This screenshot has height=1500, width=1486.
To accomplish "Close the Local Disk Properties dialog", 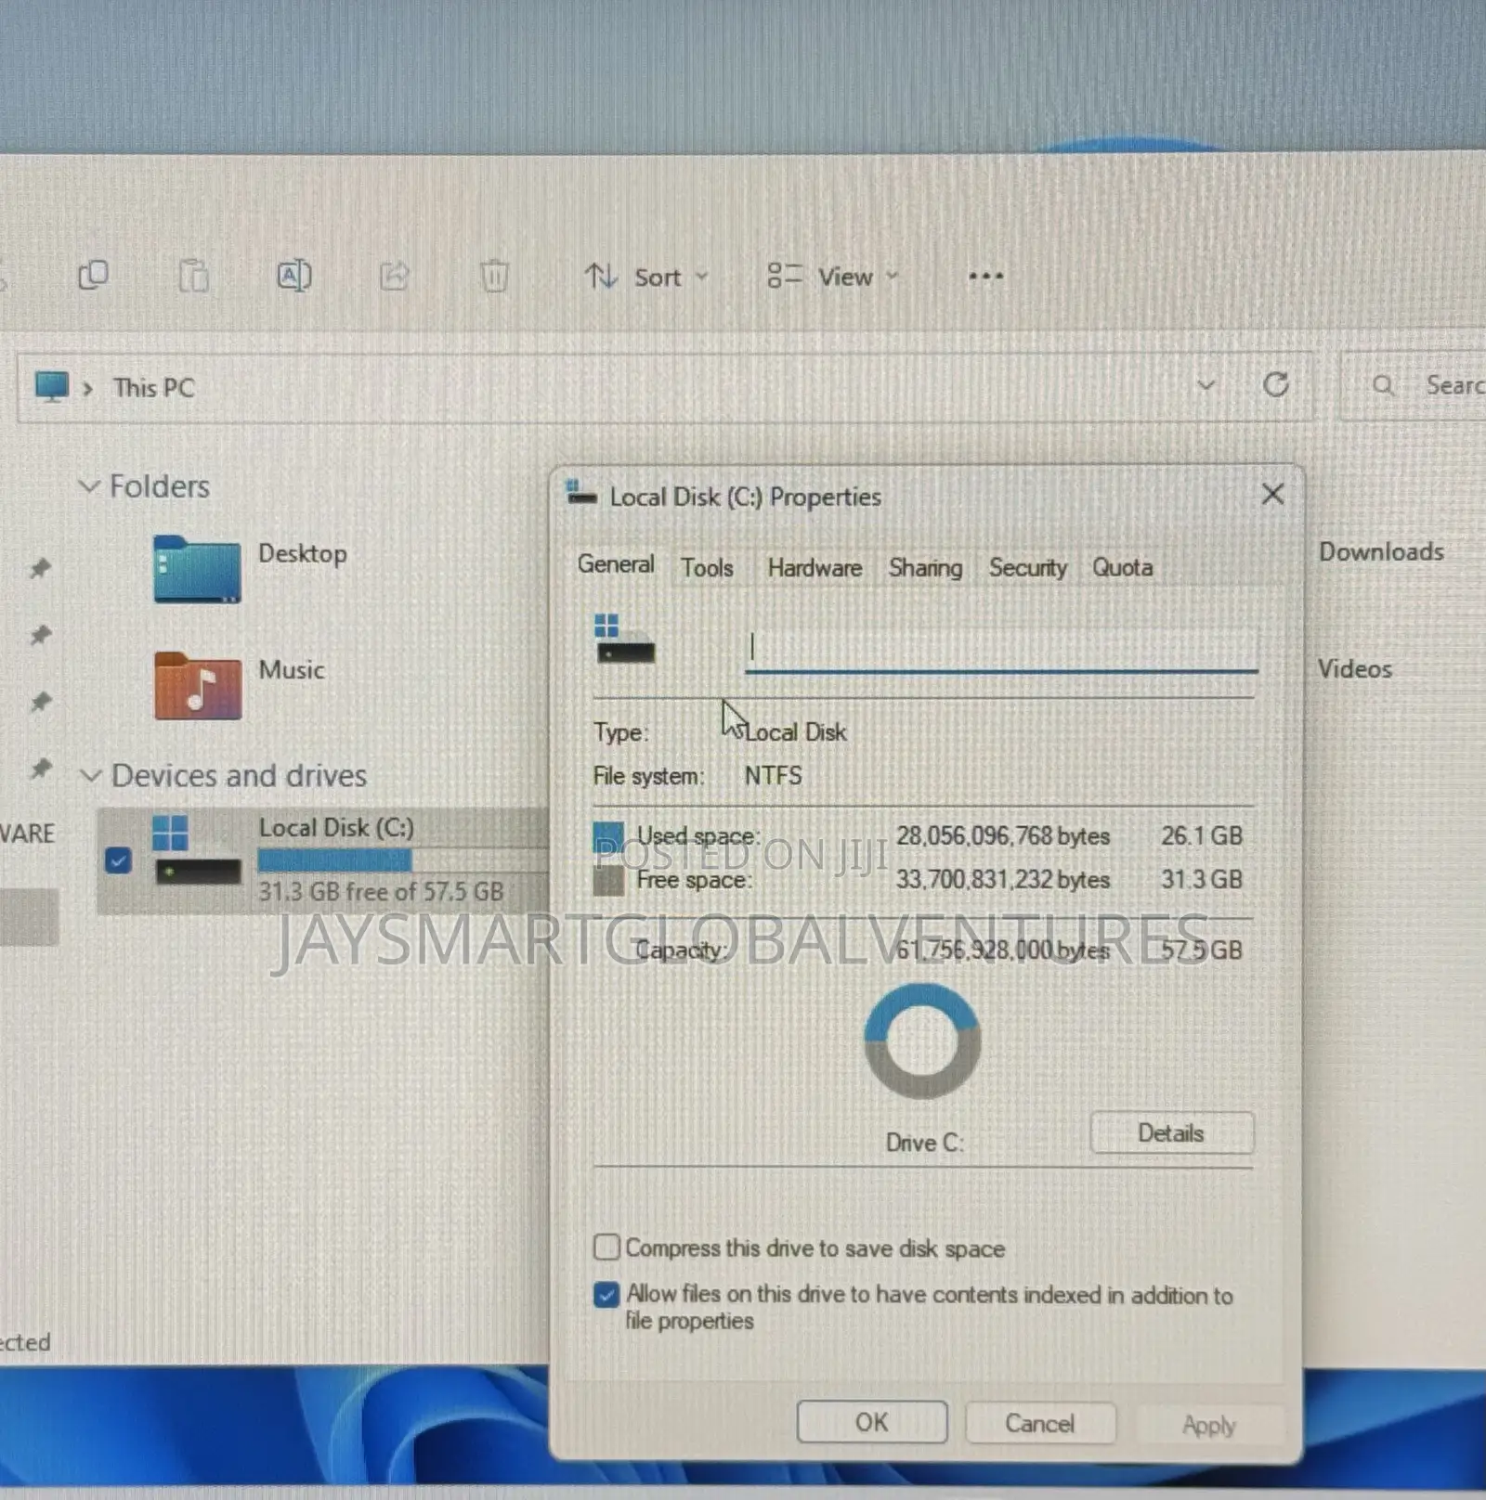I will [x=1272, y=495].
